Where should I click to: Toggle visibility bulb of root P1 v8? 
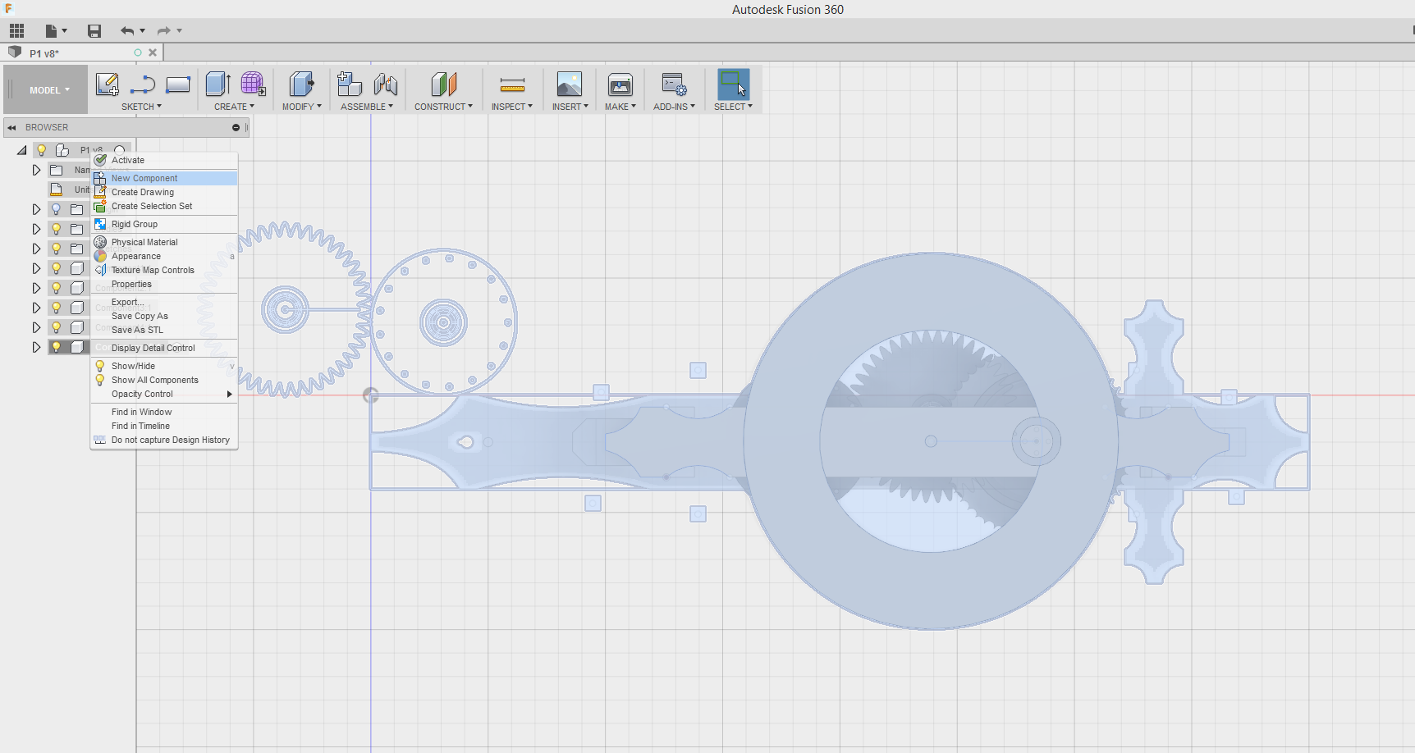[42, 150]
